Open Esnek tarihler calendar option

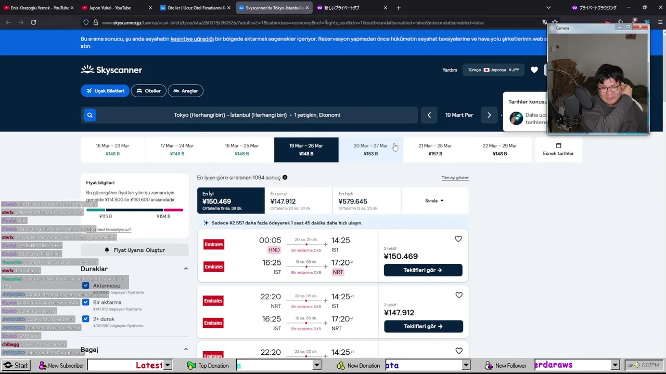pos(558,150)
